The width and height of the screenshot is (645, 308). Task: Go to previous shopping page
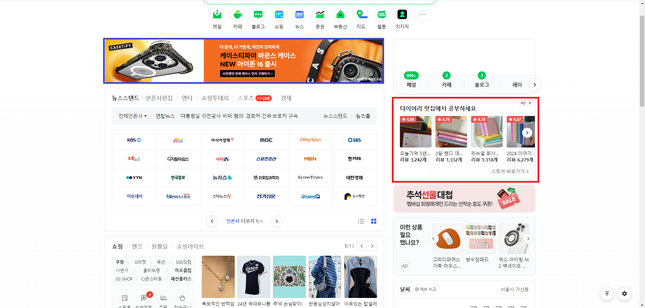pos(362,246)
